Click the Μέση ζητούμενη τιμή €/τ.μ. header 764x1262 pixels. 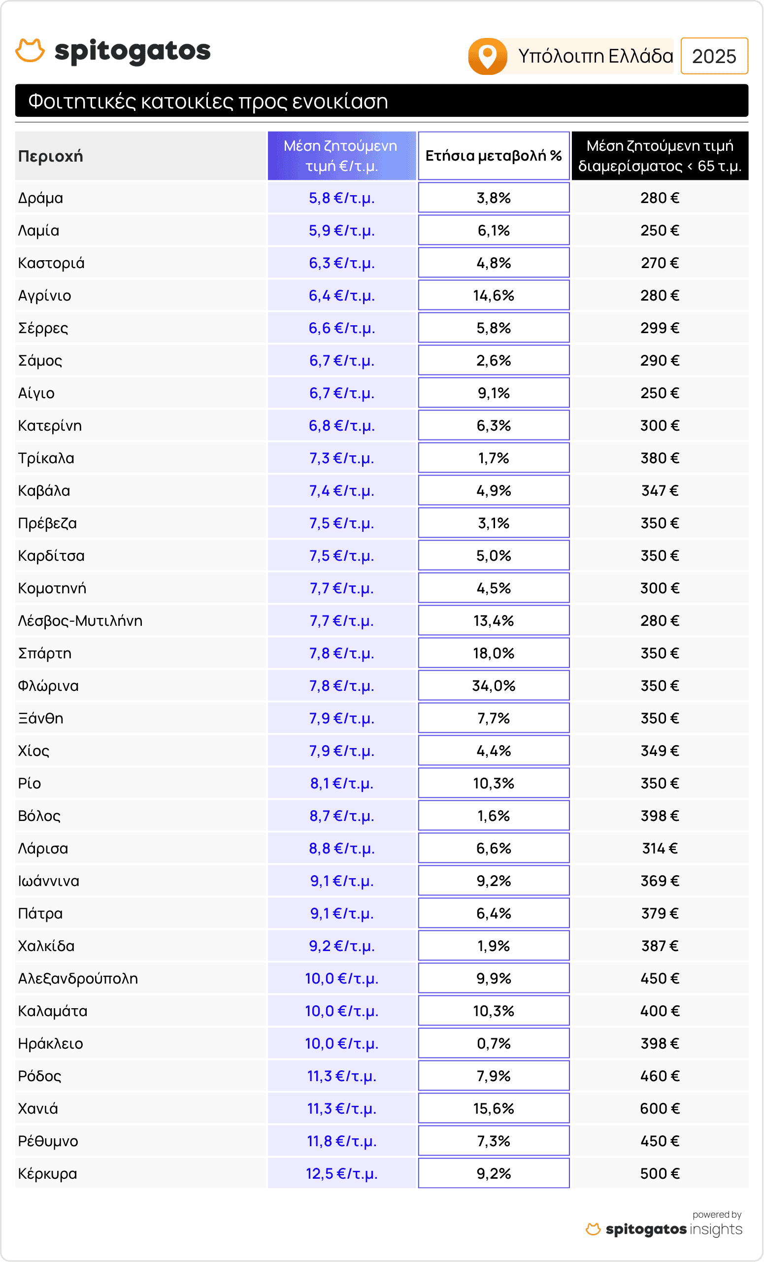coord(341,156)
